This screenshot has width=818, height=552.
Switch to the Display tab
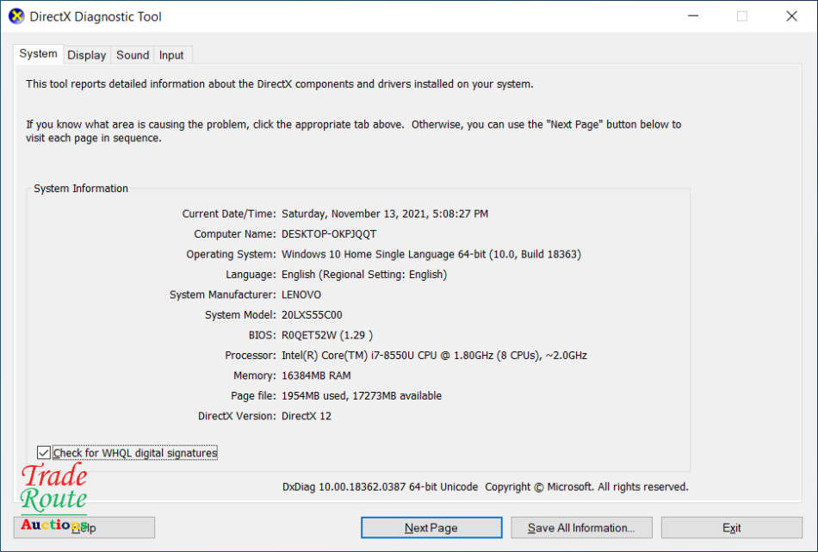coord(86,54)
